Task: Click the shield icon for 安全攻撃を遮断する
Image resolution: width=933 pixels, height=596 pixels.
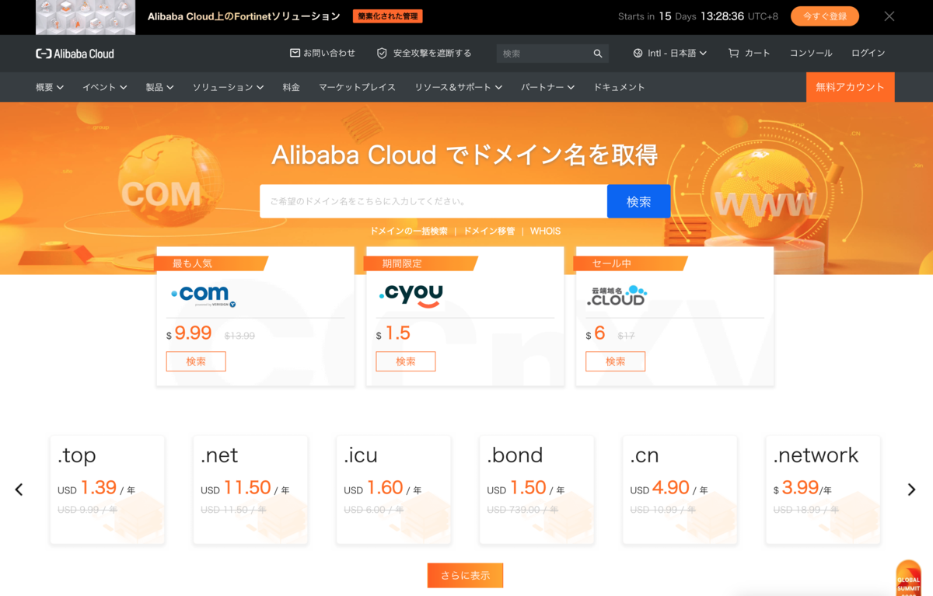Action: coord(382,54)
